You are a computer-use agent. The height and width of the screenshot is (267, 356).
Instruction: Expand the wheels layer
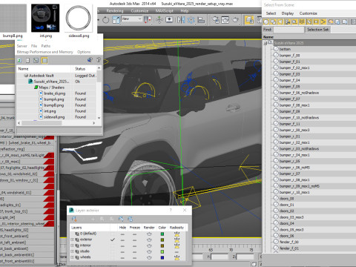[72, 257]
